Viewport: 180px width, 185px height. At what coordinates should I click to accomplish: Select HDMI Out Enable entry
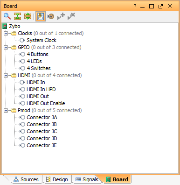click(x=46, y=103)
